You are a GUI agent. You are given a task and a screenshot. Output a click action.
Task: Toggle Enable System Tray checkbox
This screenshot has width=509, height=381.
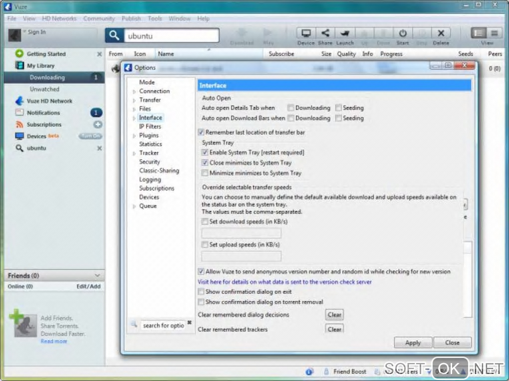(205, 152)
